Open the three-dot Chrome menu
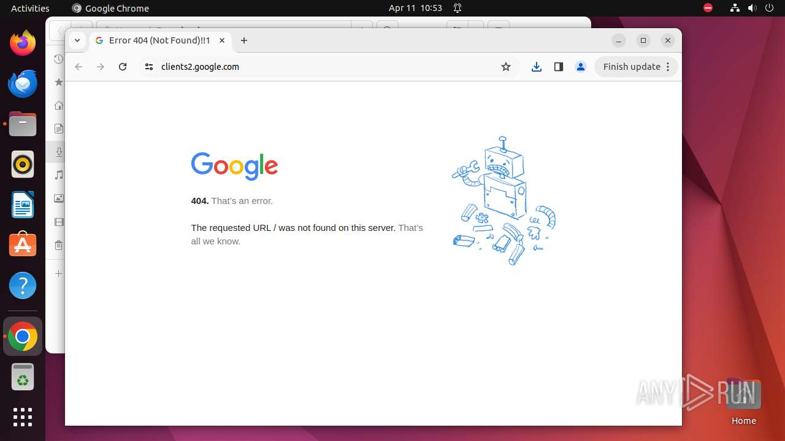Image resolution: width=785 pixels, height=441 pixels. tap(668, 67)
